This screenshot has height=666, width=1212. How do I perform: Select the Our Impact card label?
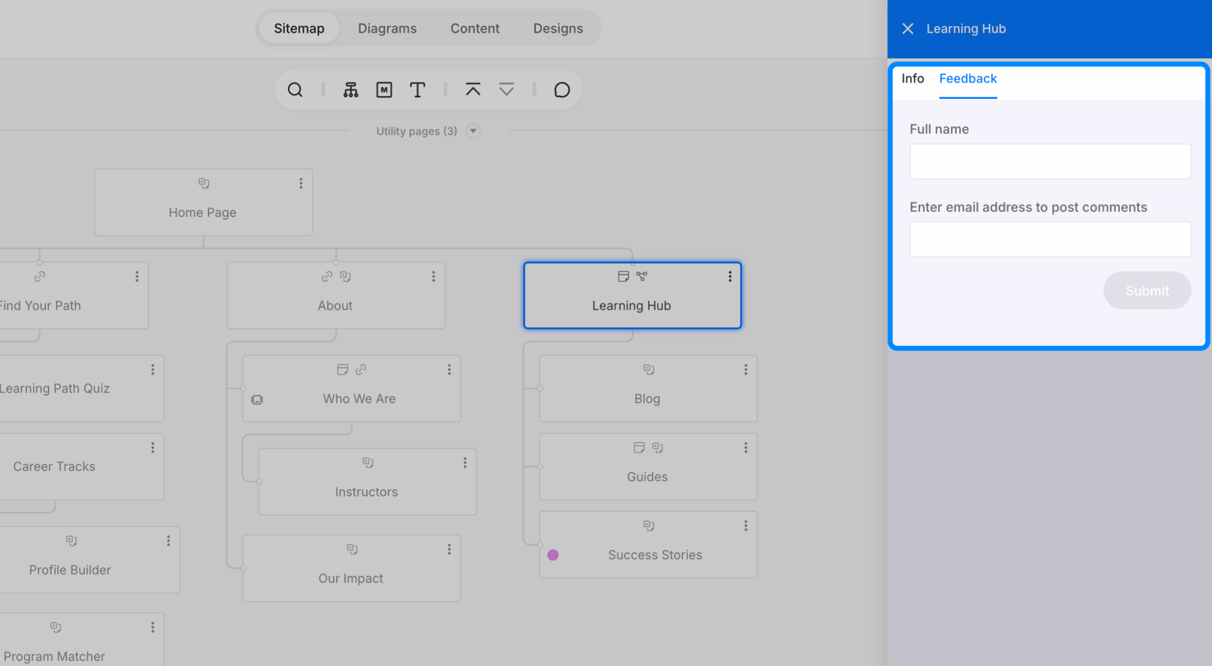coord(350,578)
